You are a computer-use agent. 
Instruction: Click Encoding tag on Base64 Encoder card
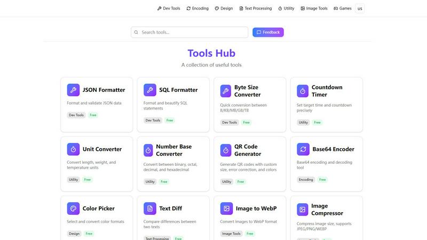(306, 180)
